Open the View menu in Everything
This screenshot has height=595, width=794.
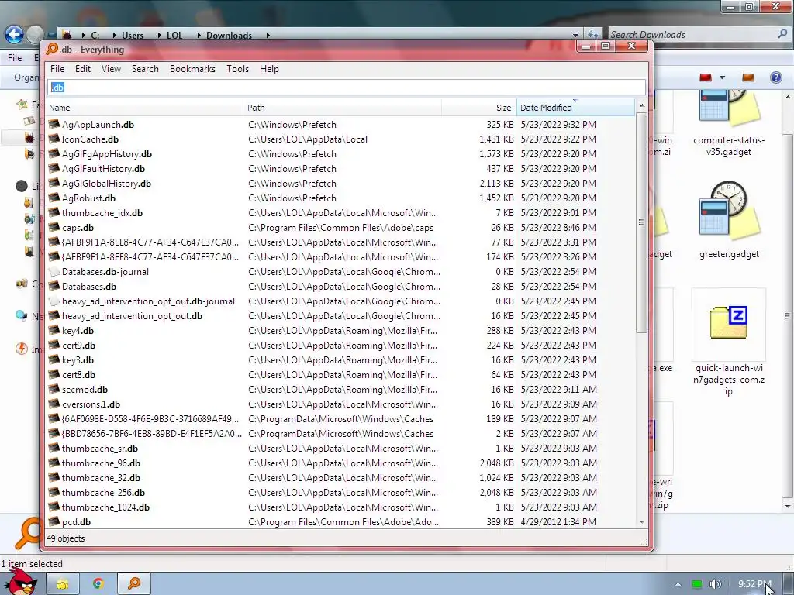(x=111, y=69)
